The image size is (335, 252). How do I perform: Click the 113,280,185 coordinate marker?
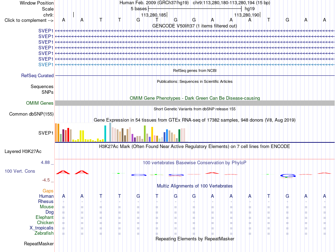coord(154,15)
